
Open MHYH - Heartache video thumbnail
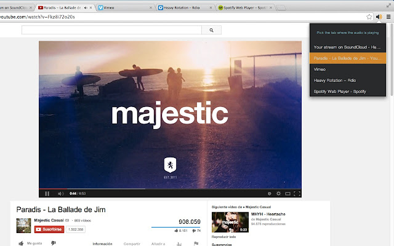230,222
